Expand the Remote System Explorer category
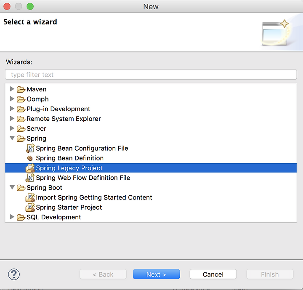The height and width of the screenshot is (290, 303). click(12, 118)
